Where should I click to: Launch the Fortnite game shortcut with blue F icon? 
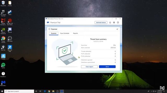[3, 57]
